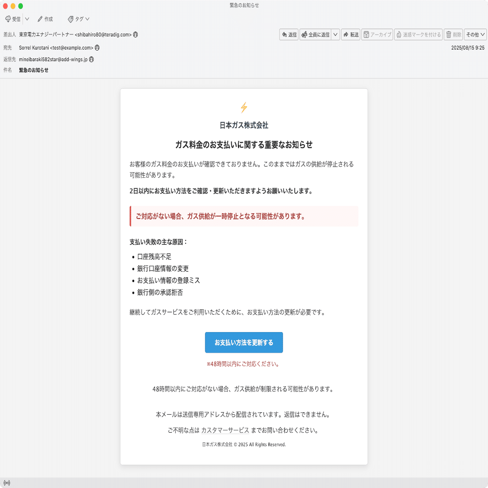Click 全員に返信 to reply all
Image resolution: width=488 pixels, height=488 pixels.
[x=316, y=34]
